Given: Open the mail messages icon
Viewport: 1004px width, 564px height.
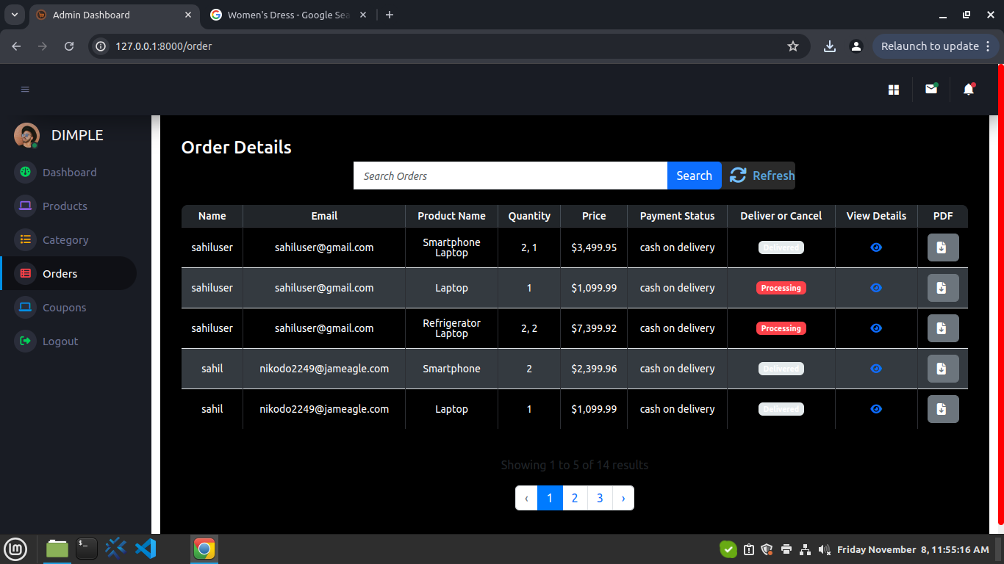Looking at the screenshot, I should pos(931,89).
